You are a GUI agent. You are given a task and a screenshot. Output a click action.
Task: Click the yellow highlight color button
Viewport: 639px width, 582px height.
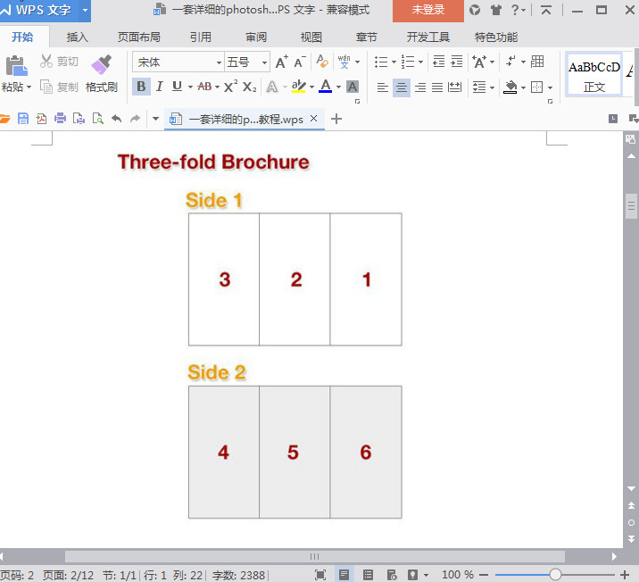(299, 87)
